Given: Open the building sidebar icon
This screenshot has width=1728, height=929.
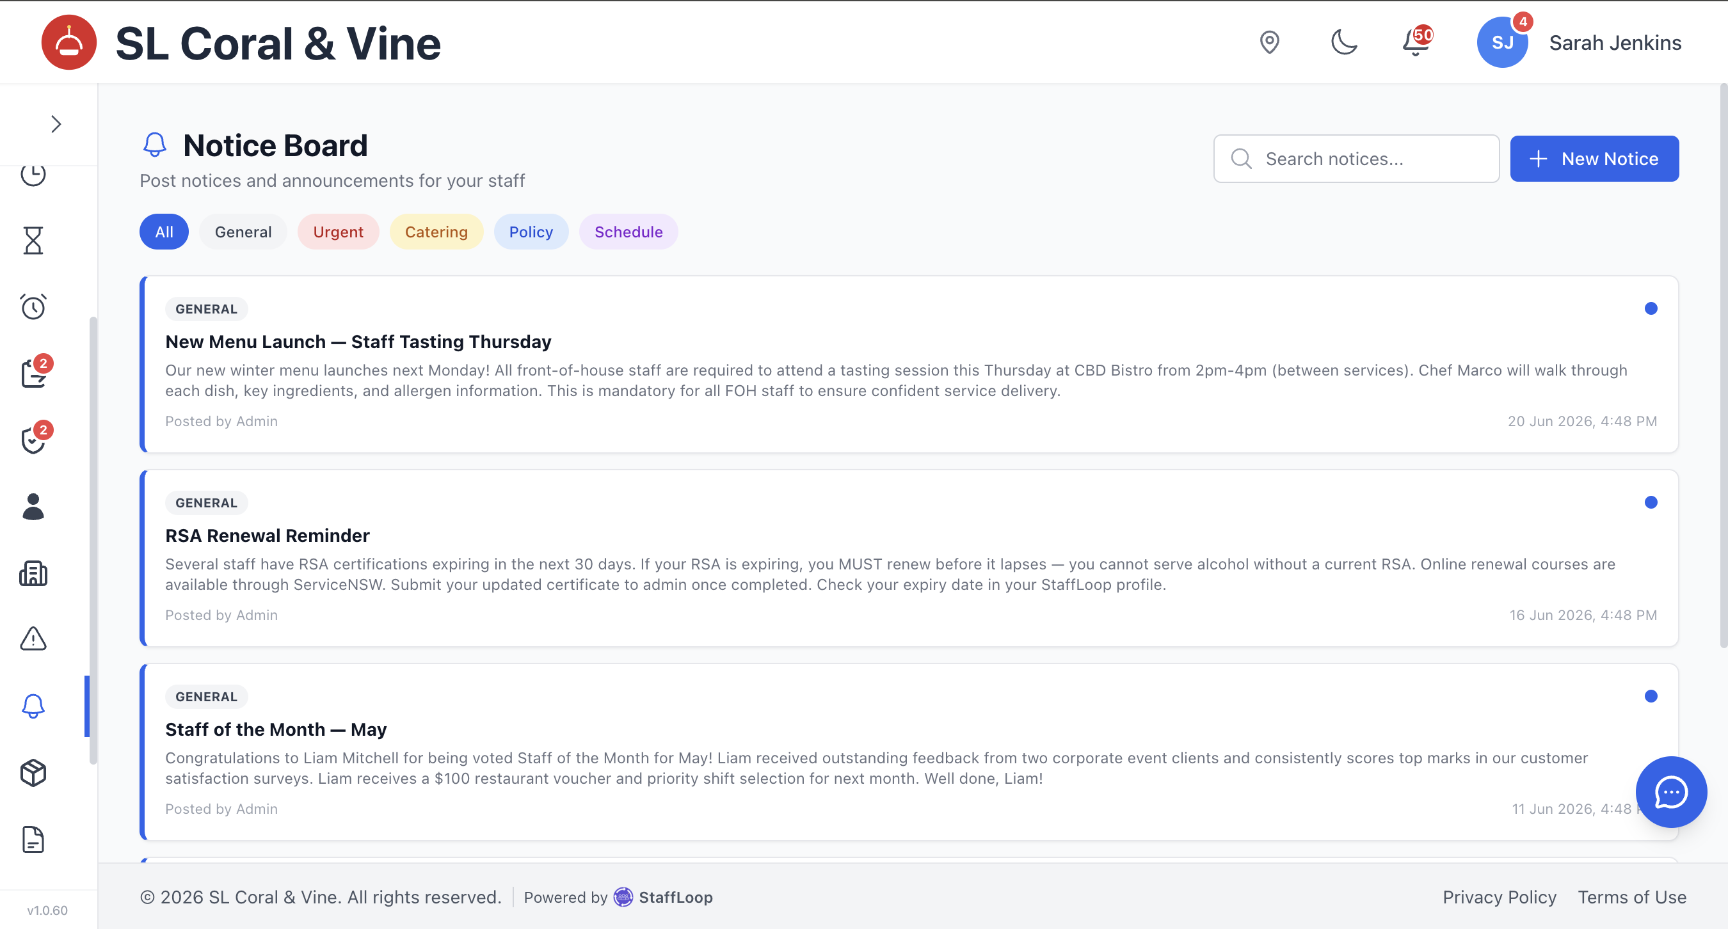Looking at the screenshot, I should [x=33, y=573].
